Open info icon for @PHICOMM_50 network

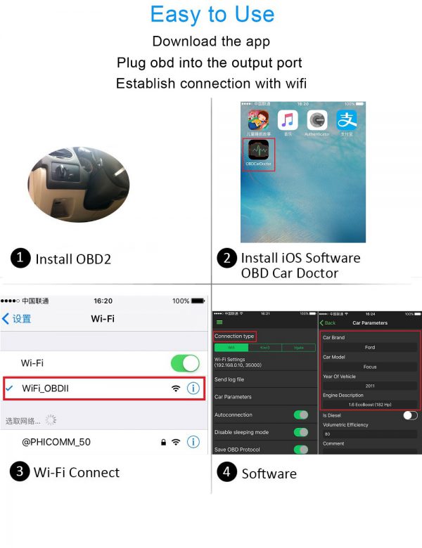(x=193, y=442)
